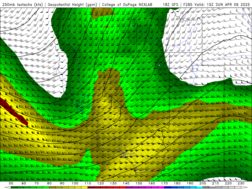Pick "190" from the color scale labels
Viewport: 252px width, 189px height.
click(190, 183)
